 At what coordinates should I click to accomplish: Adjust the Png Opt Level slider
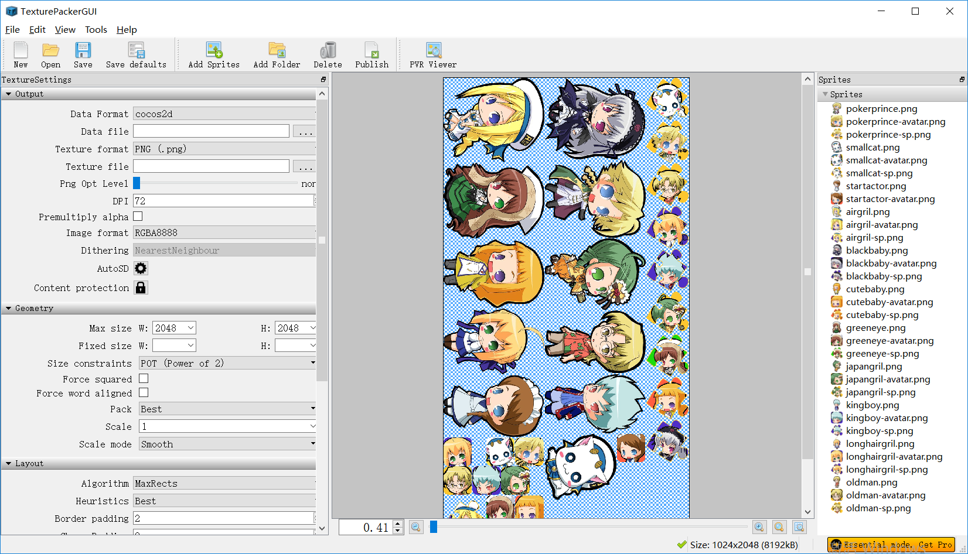[x=137, y=183]
